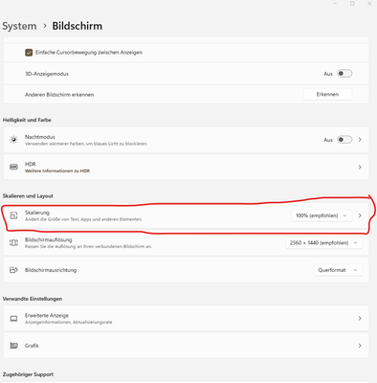
Task: Expand Nachtmodus settings via chevron
Action: pyautogui.click(x=360, y=140)
